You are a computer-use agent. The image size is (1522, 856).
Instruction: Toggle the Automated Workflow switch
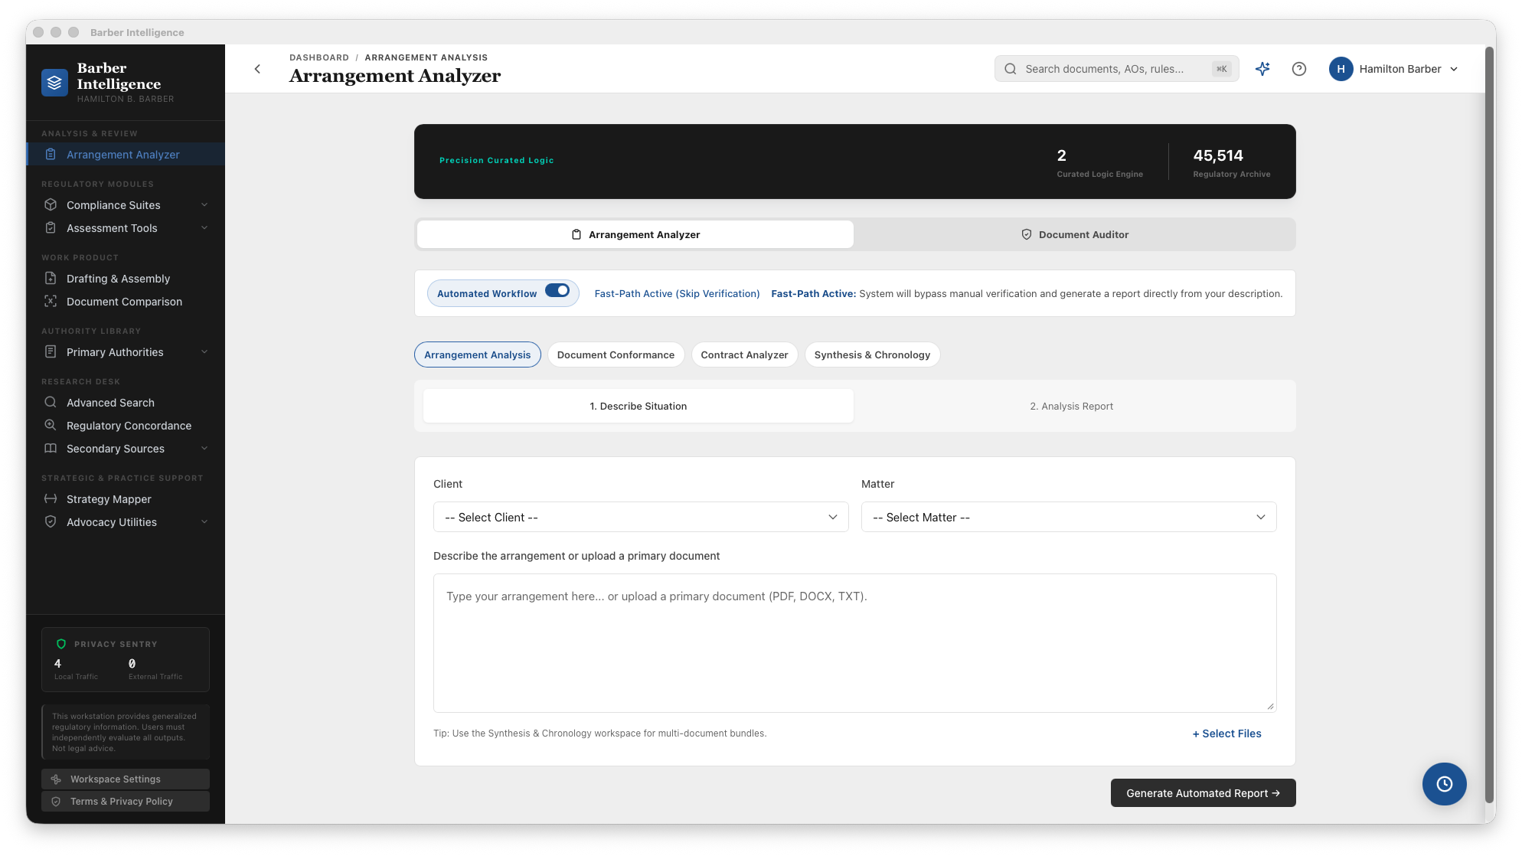(x=557, y=291)
